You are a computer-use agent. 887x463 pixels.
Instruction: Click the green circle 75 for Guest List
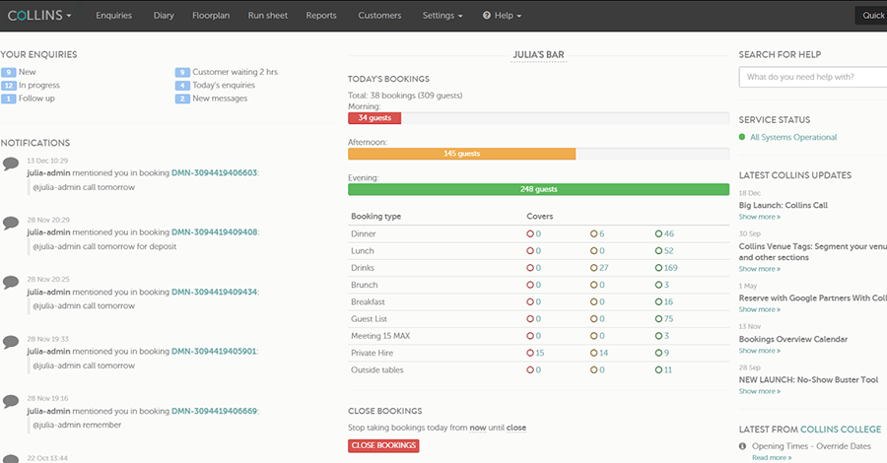[664, 319]
